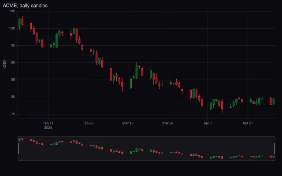Click the '105' y-axis tick label
This screenshot has height=176, width=282.
click(x=12, y=11)
